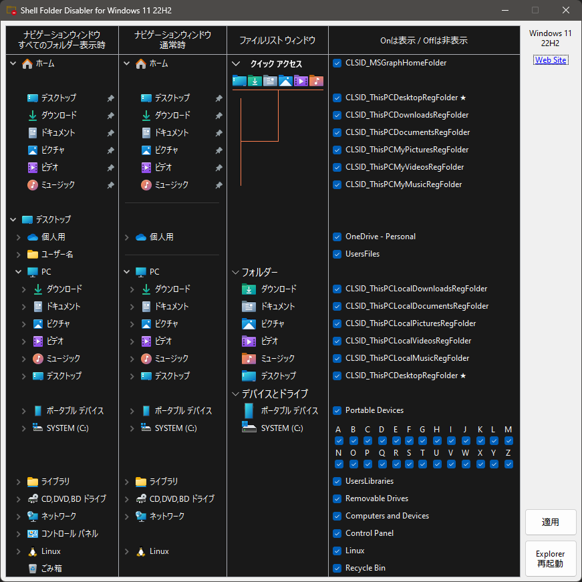
Task: Expand the first-column 個人用 node
Action: [18, 237]
